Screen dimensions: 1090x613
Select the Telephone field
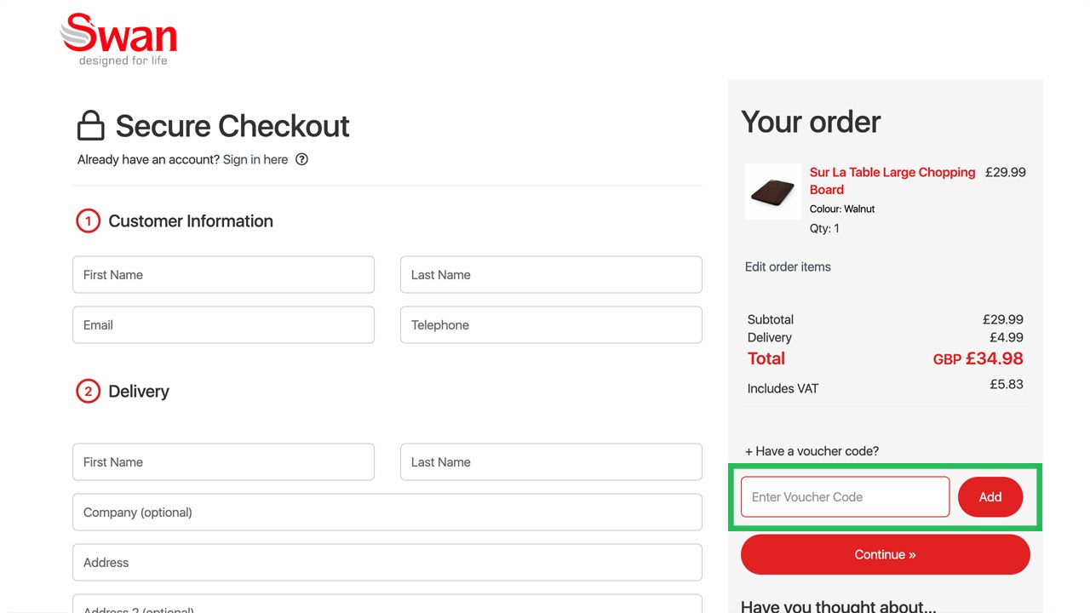[550, 324]
